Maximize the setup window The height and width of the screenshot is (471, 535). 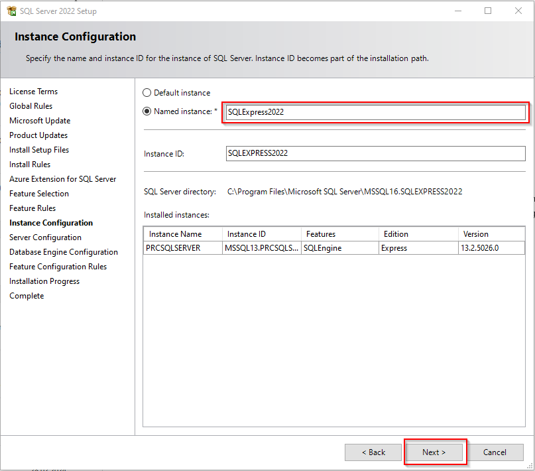click(x=488, y=11)
